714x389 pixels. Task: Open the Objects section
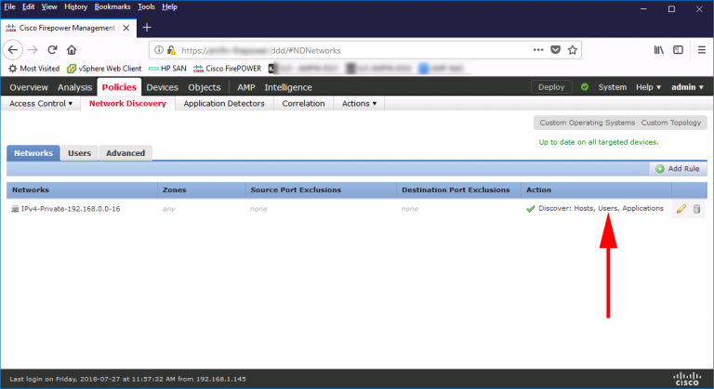tap(205, 87)
